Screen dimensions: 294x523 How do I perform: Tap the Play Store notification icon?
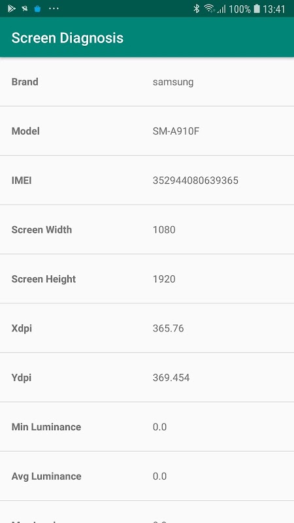12,8
